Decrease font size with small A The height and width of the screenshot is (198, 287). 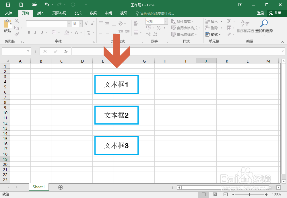pos(92,24)
